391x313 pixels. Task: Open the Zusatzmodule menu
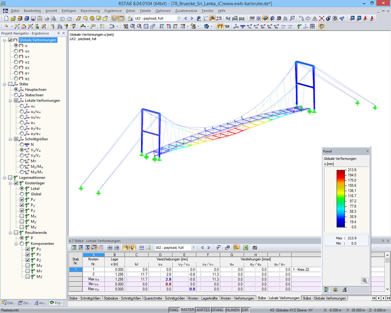tap(186, 11)
